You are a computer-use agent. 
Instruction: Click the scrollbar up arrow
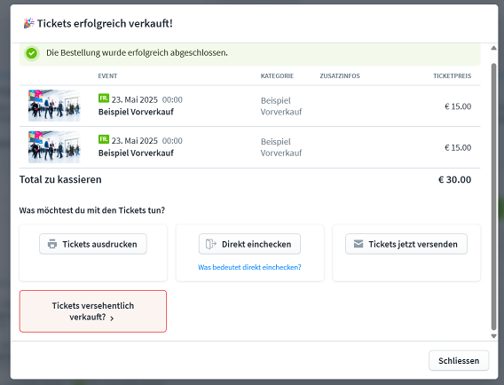(x=493, y=48)
